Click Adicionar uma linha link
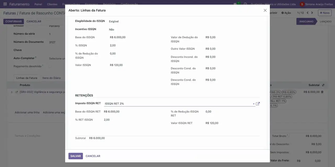Viewport: 335px width, 167px height. pyautogui.click(x=27, y=112)
